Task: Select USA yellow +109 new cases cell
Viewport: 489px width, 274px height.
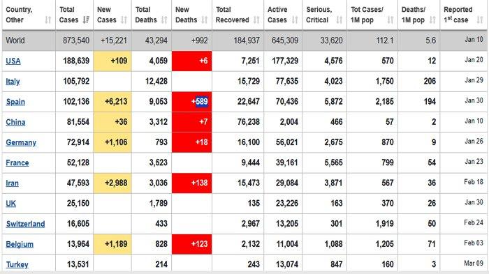Action: coord(112,61)
